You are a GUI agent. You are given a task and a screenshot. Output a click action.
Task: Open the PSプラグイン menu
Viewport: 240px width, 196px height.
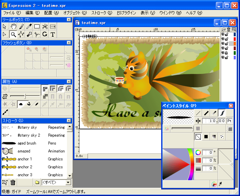[x=127, y=13]
